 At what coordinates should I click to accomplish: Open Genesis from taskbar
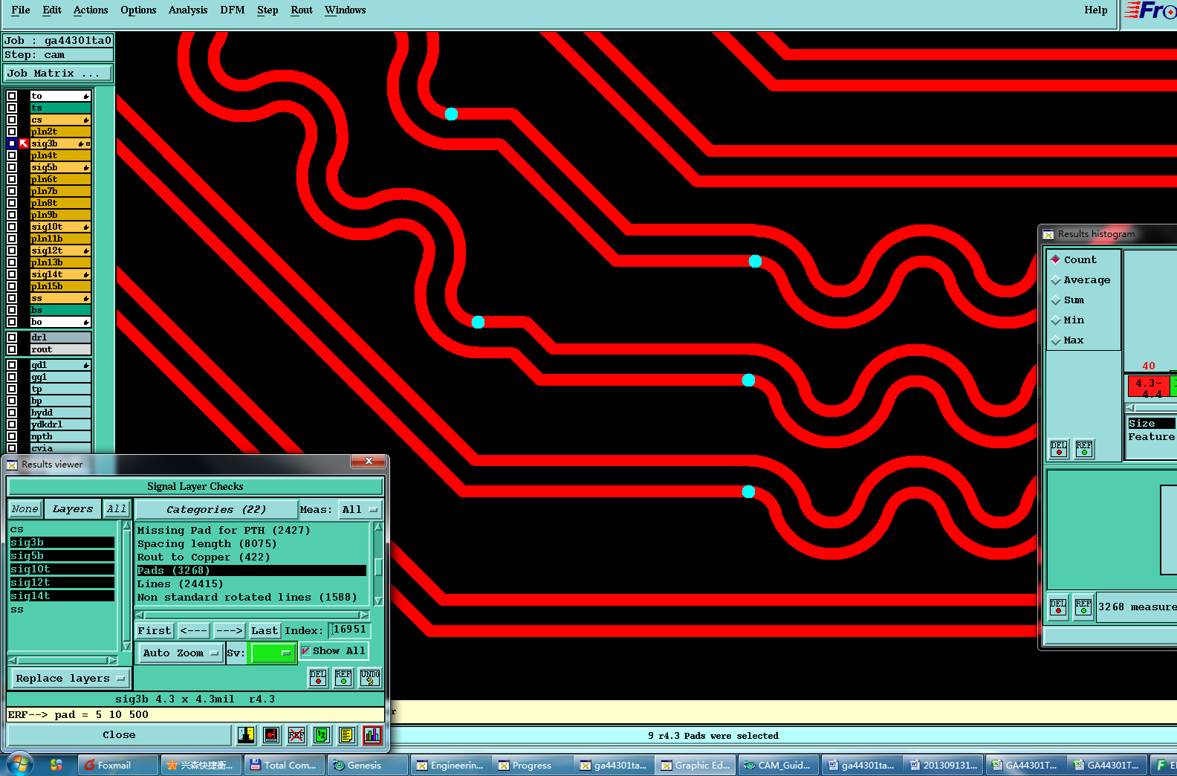point(368,765)
